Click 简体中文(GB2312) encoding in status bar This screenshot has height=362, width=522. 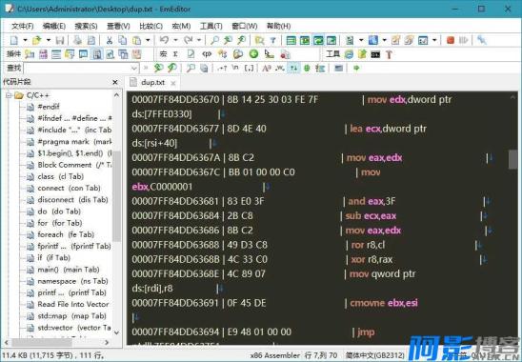coord(375,355)
